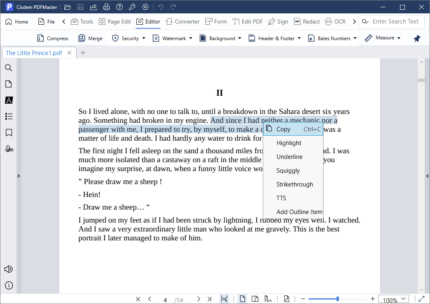Open document info icon
The height and width of the screenshot is (304, 430).
9,286
